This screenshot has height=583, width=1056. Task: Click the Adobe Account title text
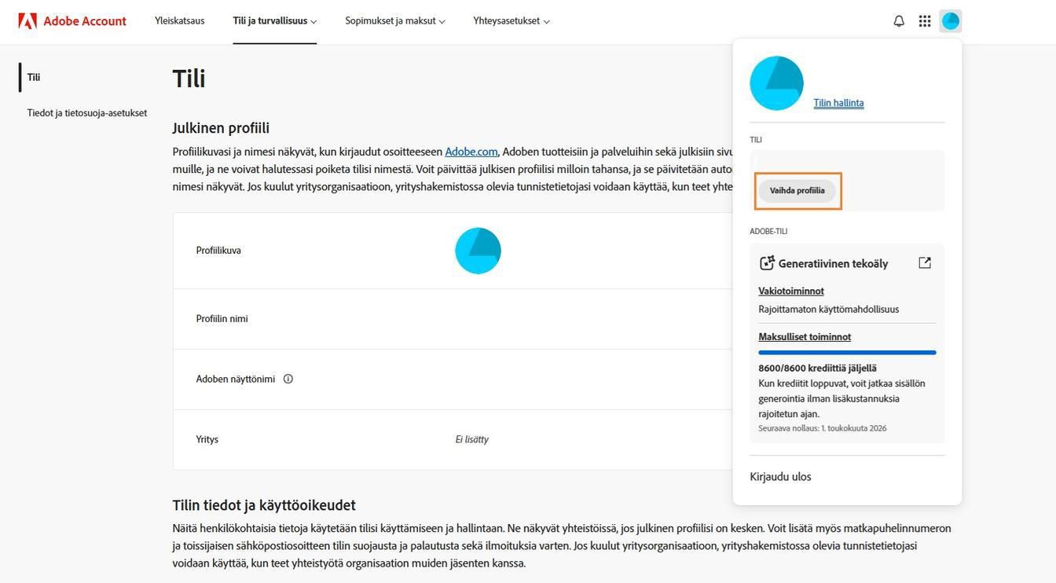coord(85,21)
